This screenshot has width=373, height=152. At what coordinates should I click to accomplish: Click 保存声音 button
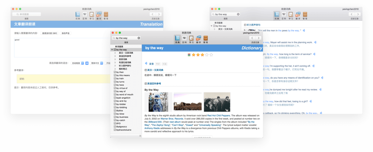66,33
